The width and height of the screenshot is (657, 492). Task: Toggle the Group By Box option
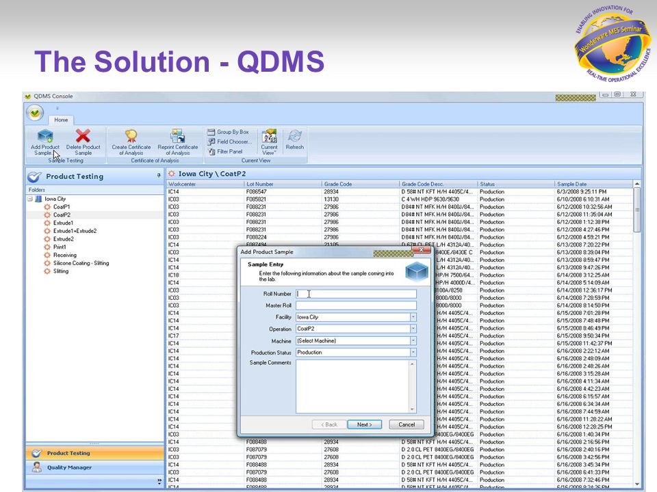[x=229, y=132]
